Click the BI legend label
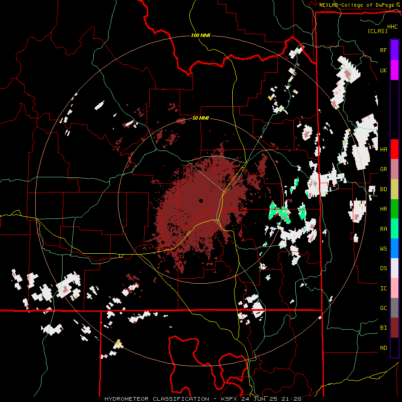Image resolution: width=402 pixels, height=402 pixels. [x=383, y=328]
